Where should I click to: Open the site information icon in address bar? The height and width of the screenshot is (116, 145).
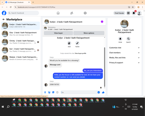[x=15, y=7]
